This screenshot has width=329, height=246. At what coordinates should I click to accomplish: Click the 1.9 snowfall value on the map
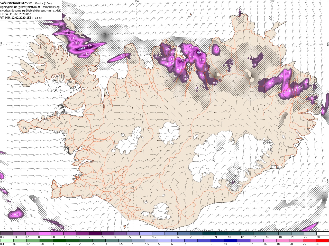pyautogui.click(x=77, y=43)
